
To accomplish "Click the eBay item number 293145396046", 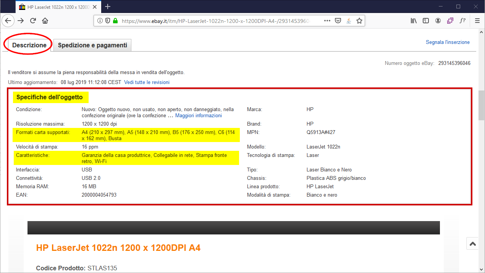I will pyautogui.click(x=454, y=63).
